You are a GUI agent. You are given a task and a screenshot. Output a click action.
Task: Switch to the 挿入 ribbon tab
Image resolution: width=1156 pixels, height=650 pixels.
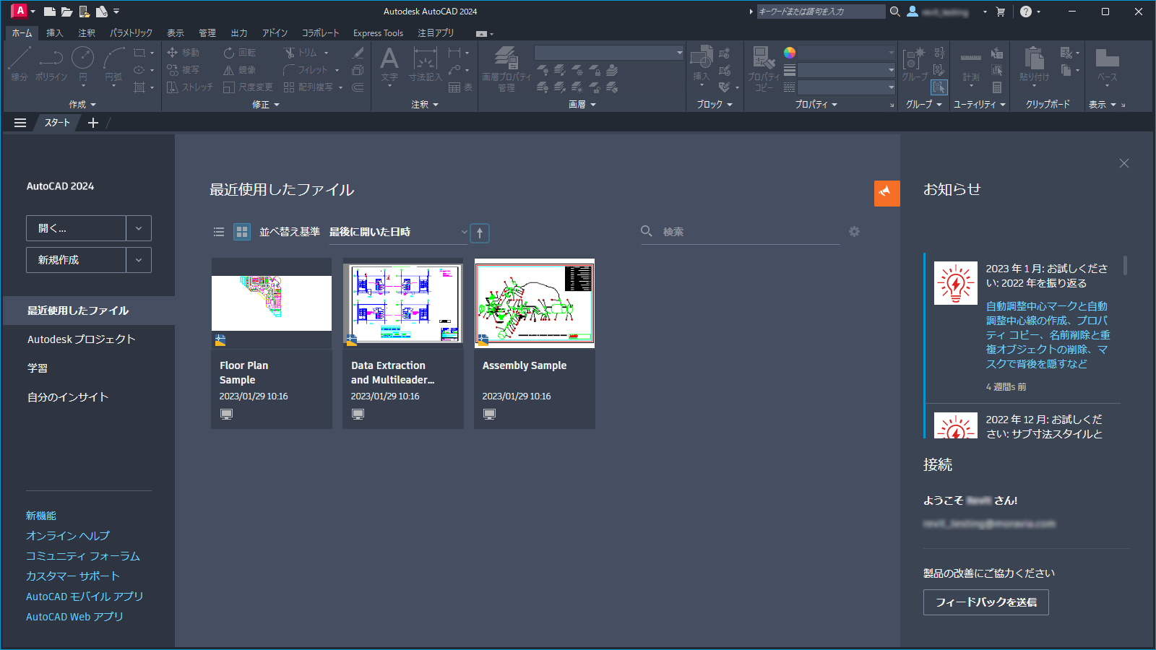click(x=53, y=32)
